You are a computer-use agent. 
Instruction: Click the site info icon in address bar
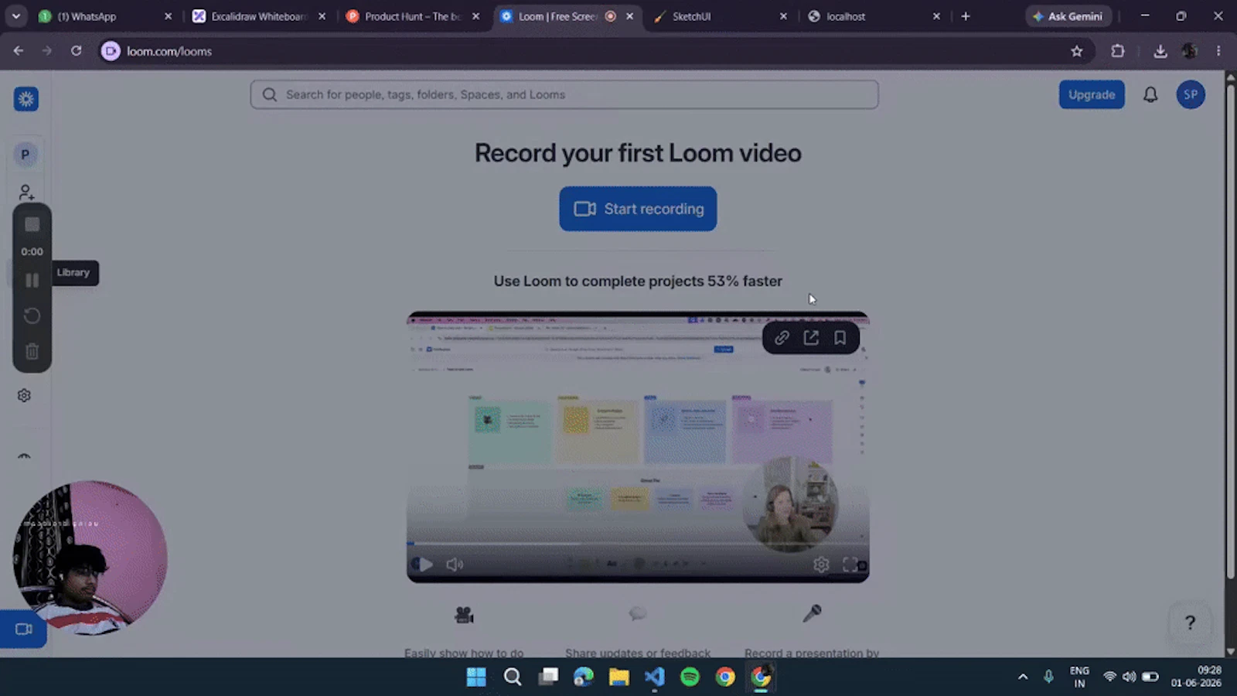pos(111,51)
